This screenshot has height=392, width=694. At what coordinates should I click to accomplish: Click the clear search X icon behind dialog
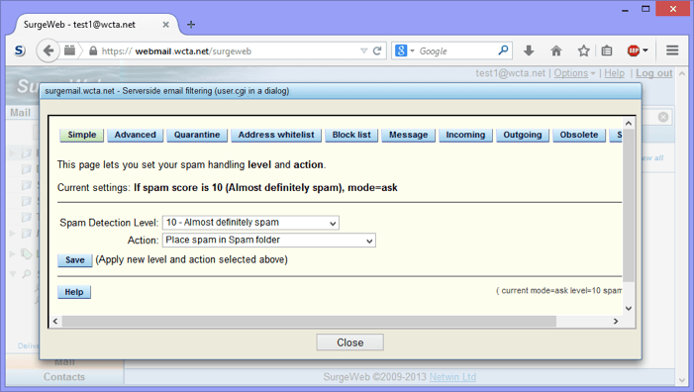tap(663, 117)
